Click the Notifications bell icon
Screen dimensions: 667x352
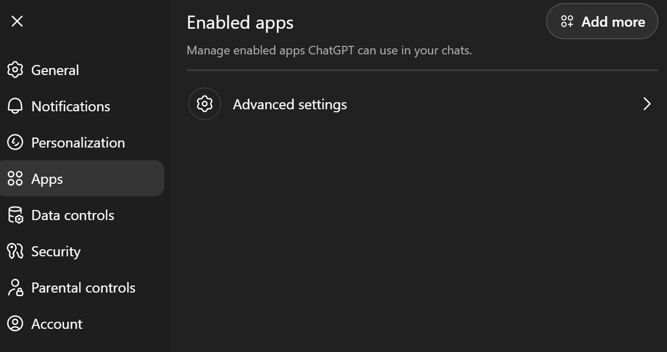(x=15, y=106)
